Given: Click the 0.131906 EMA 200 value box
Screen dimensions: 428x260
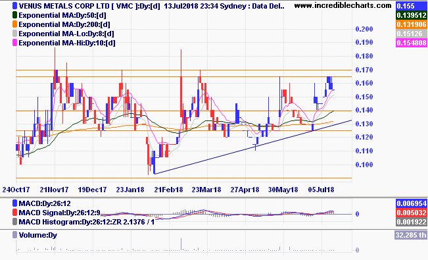Looking at the screenshot, I should point(412,24).
